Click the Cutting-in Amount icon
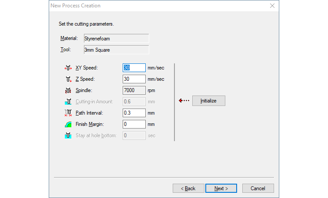The width and height of the screenshot is (328, 198). [x=68, y=102]
